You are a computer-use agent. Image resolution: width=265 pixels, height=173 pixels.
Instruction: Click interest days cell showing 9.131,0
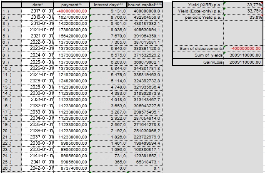point(107,11)
